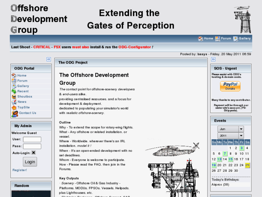Click the Home icon in top navigation bar
Viewport: 262px width, 197px height.
(200, 39)
